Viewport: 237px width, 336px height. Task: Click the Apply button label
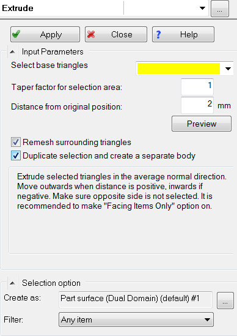coord(51,34)
